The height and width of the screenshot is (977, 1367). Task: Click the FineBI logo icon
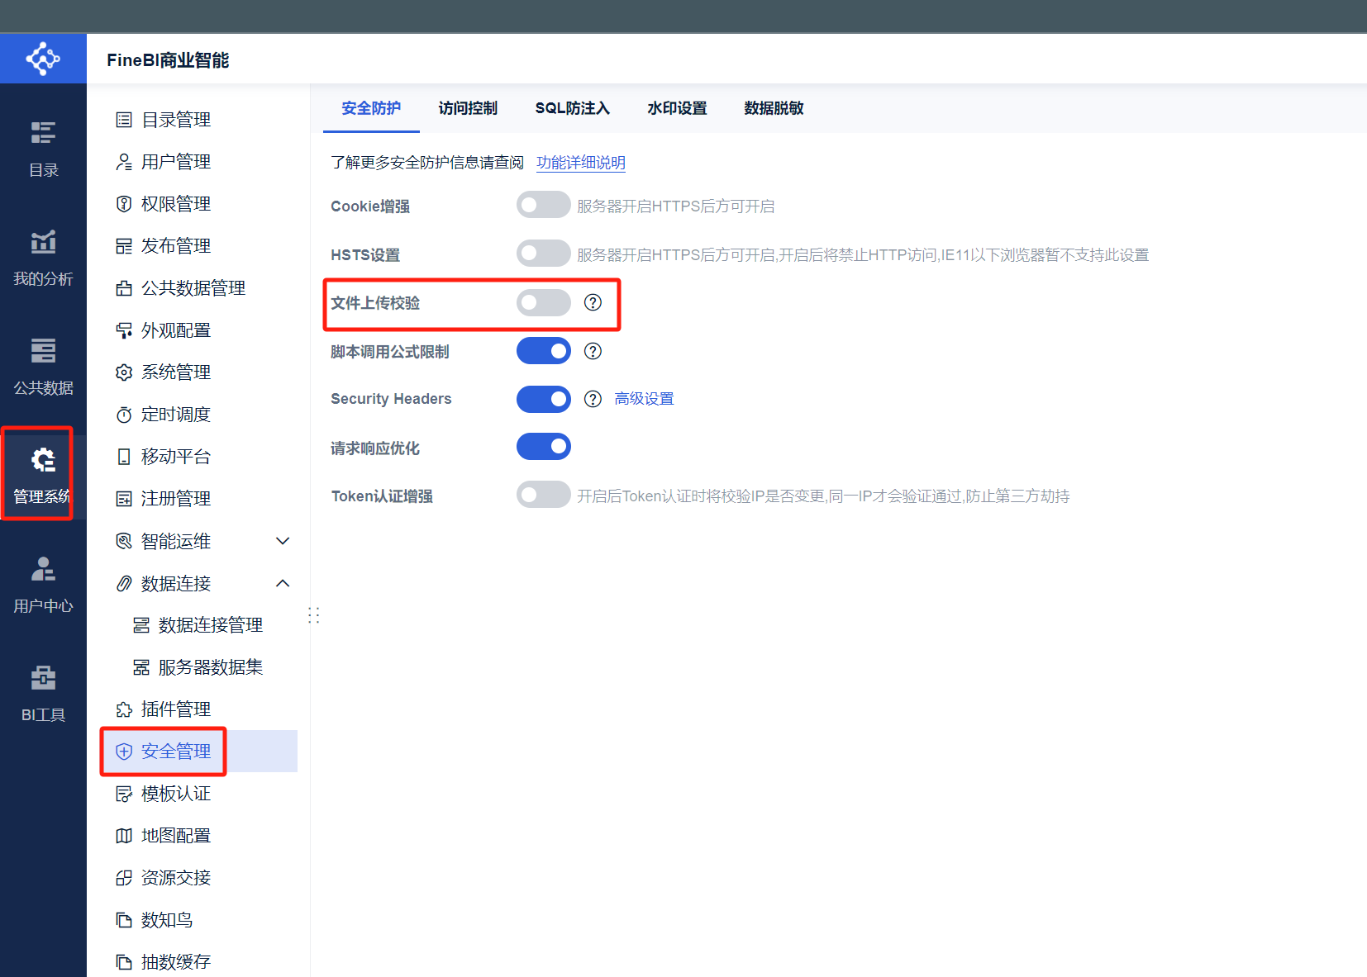43,59
